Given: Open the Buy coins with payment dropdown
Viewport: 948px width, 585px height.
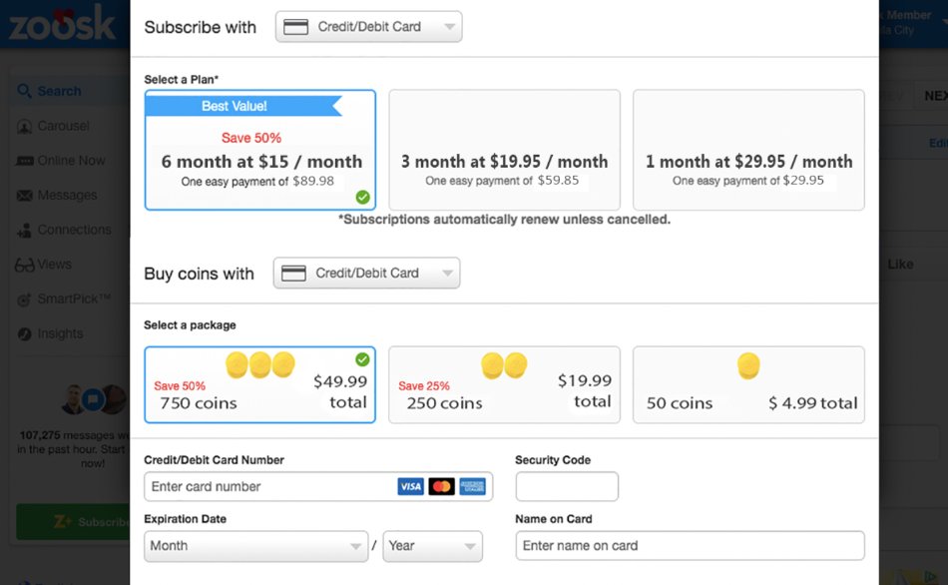Looking at the screenshot, I should point(366,273).
